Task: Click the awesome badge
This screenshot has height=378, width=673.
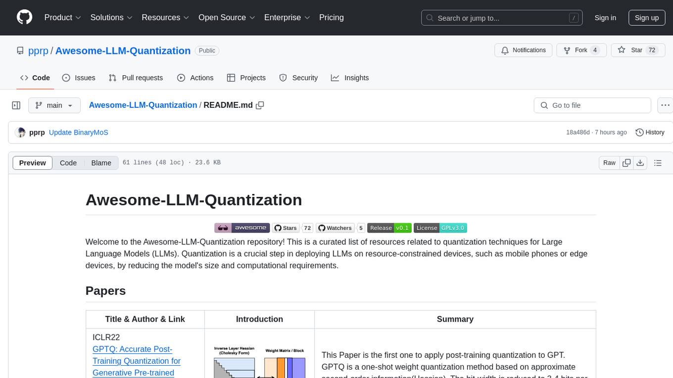Action: coord(242,228)
